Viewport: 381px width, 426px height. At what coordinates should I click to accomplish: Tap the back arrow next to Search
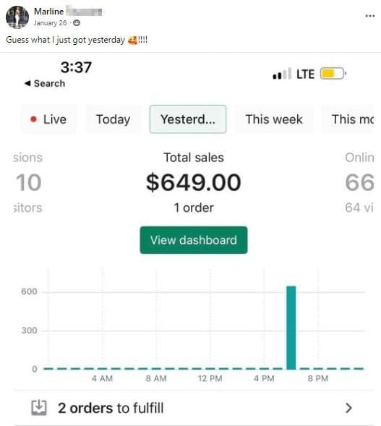pos(27,83)
